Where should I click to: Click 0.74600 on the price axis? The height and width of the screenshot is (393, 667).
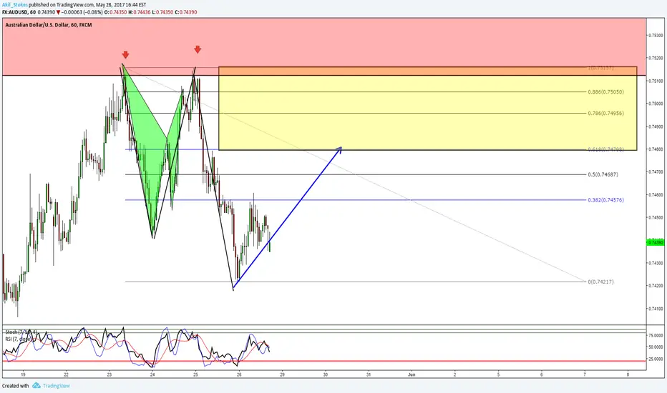coord(656,194)
